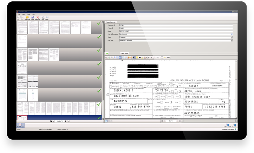Open the Date of Encounter date picker
Screen dimensions: 254x153
232,34
